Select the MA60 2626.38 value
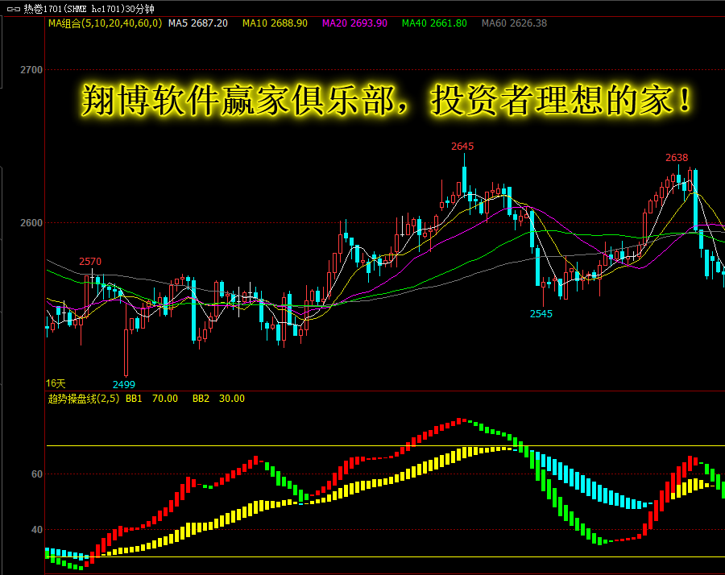 [x=514, y=23]
